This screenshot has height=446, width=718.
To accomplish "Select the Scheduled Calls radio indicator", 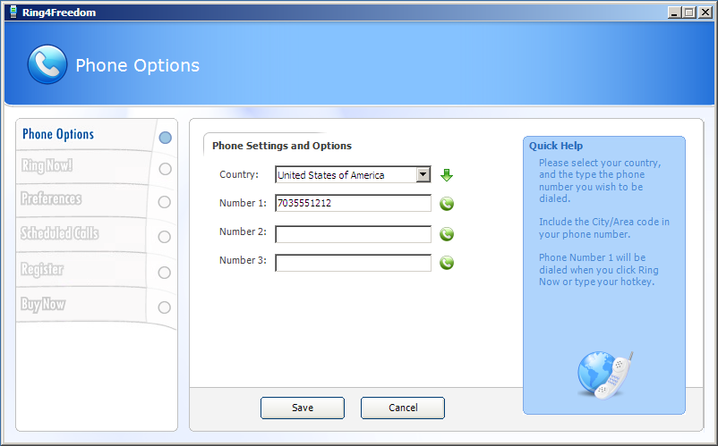I will coord(165,237).
